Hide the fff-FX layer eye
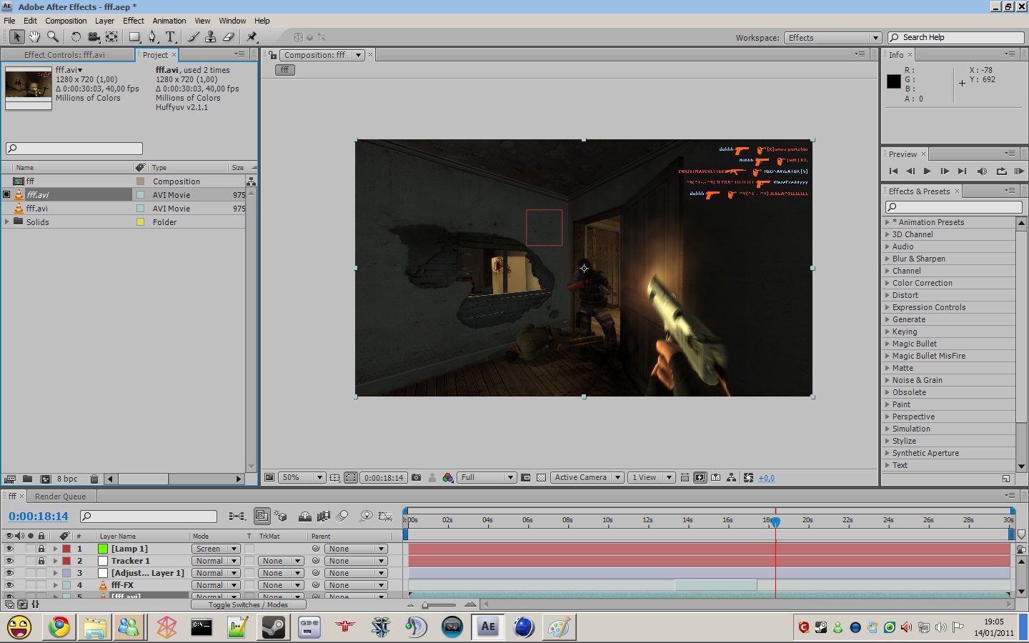Image resolution: width=1029 pixels, height=643 pixels. [x=9, y=585]
